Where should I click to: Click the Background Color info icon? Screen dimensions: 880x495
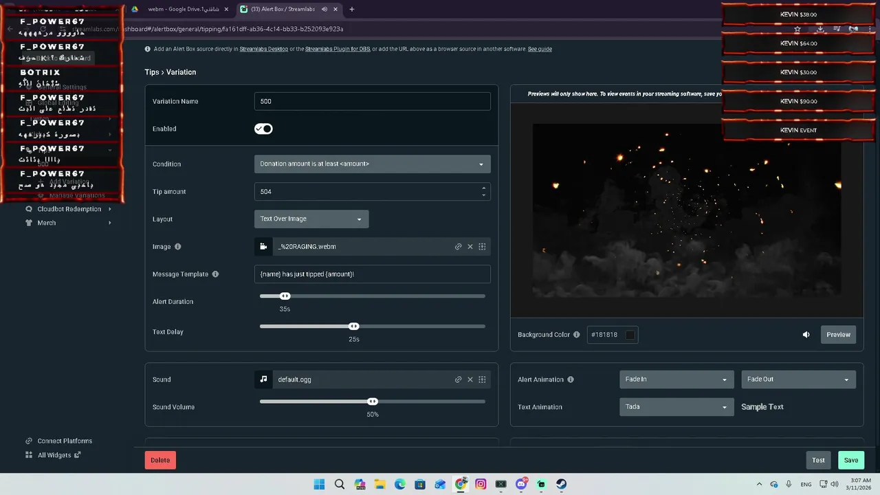click(576, 335)
